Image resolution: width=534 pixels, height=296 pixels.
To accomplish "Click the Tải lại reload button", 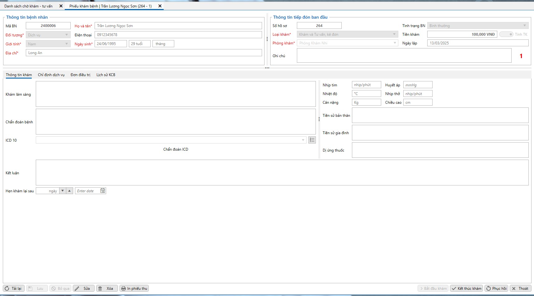I will coord(14,289).
